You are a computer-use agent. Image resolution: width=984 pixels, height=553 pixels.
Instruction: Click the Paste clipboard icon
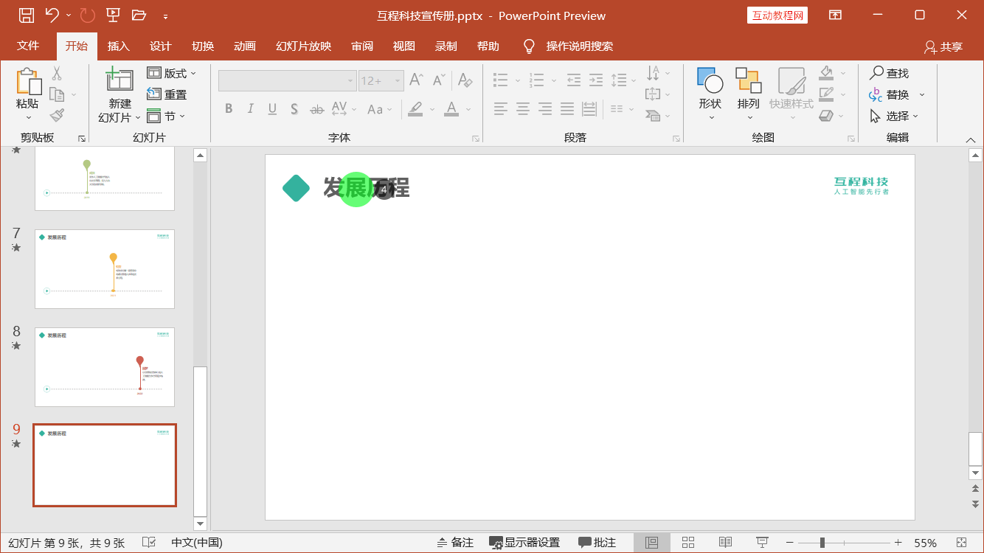tap(28, 81)
